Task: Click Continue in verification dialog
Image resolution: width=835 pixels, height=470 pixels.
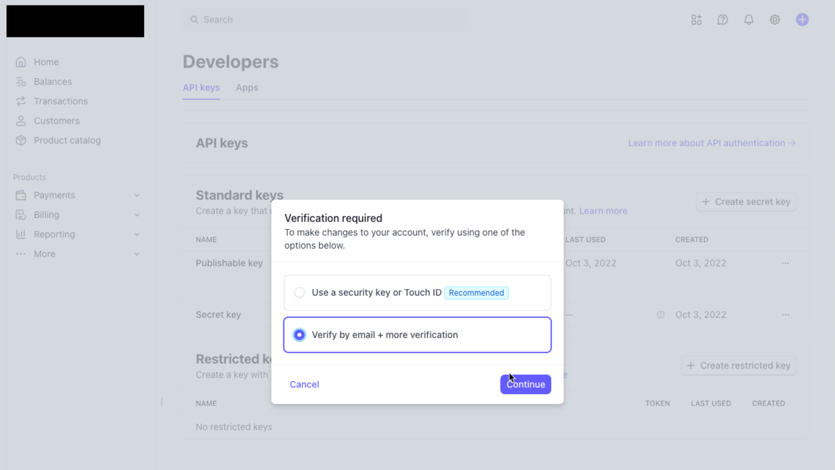Action: coord(525,384)
